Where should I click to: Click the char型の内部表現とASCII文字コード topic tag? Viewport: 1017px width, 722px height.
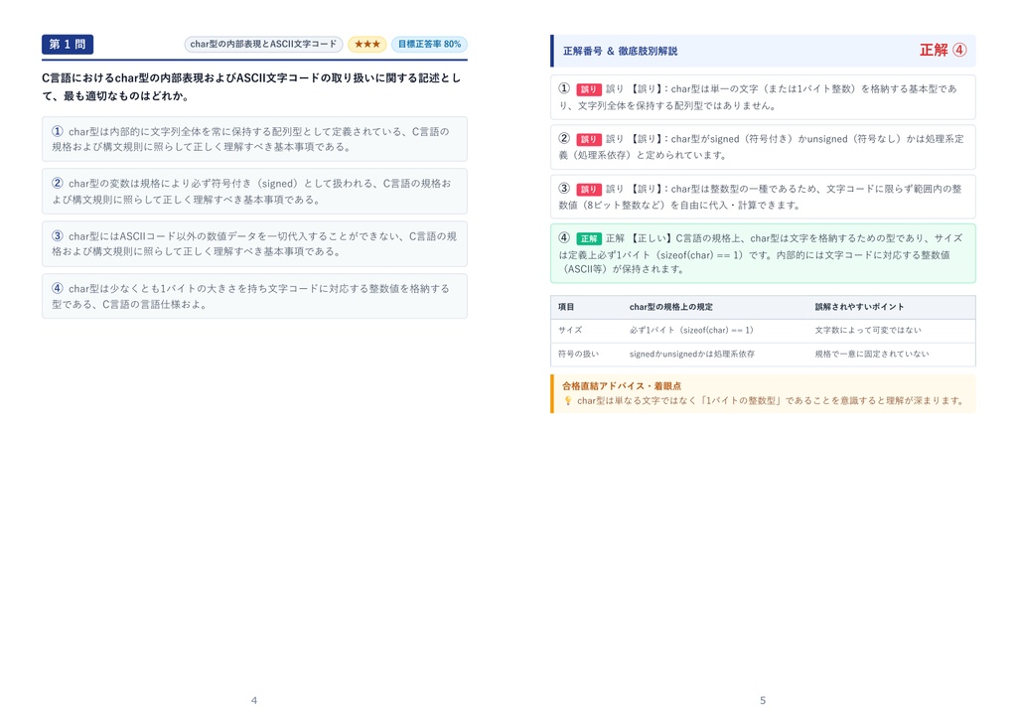pyautogui.click(x=263, y=44)
